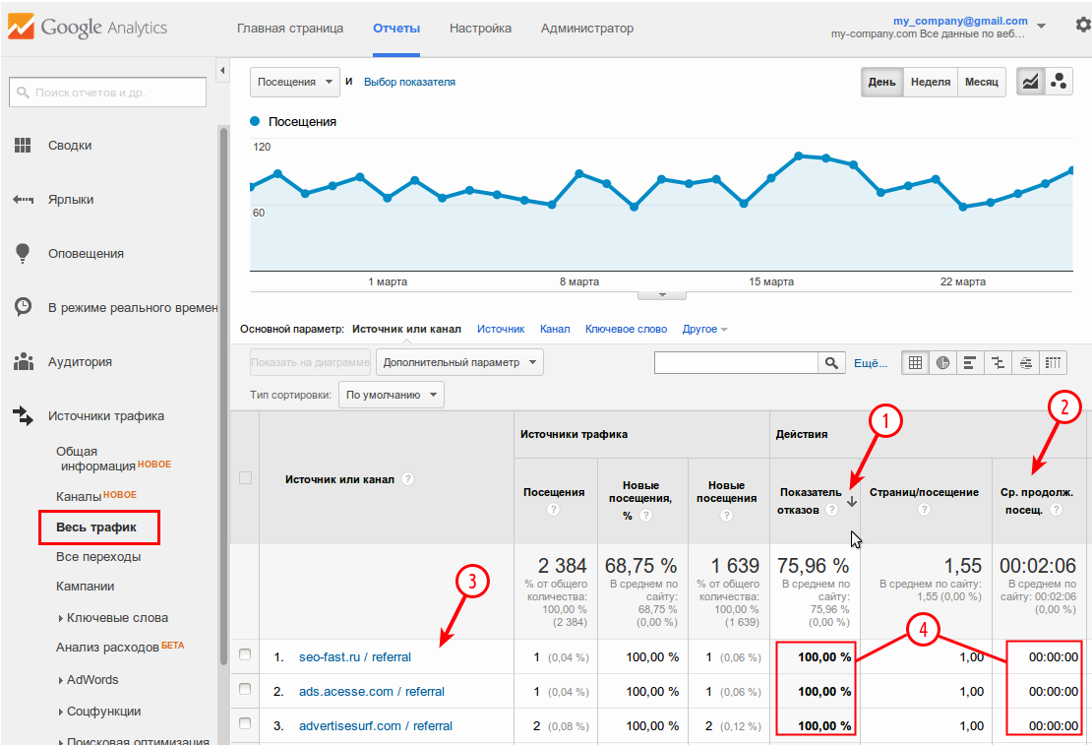The height and width of the screenshot is (745, 1092).
Task: Switch to pivot table view icon
Action: [x=1053, y=362]
